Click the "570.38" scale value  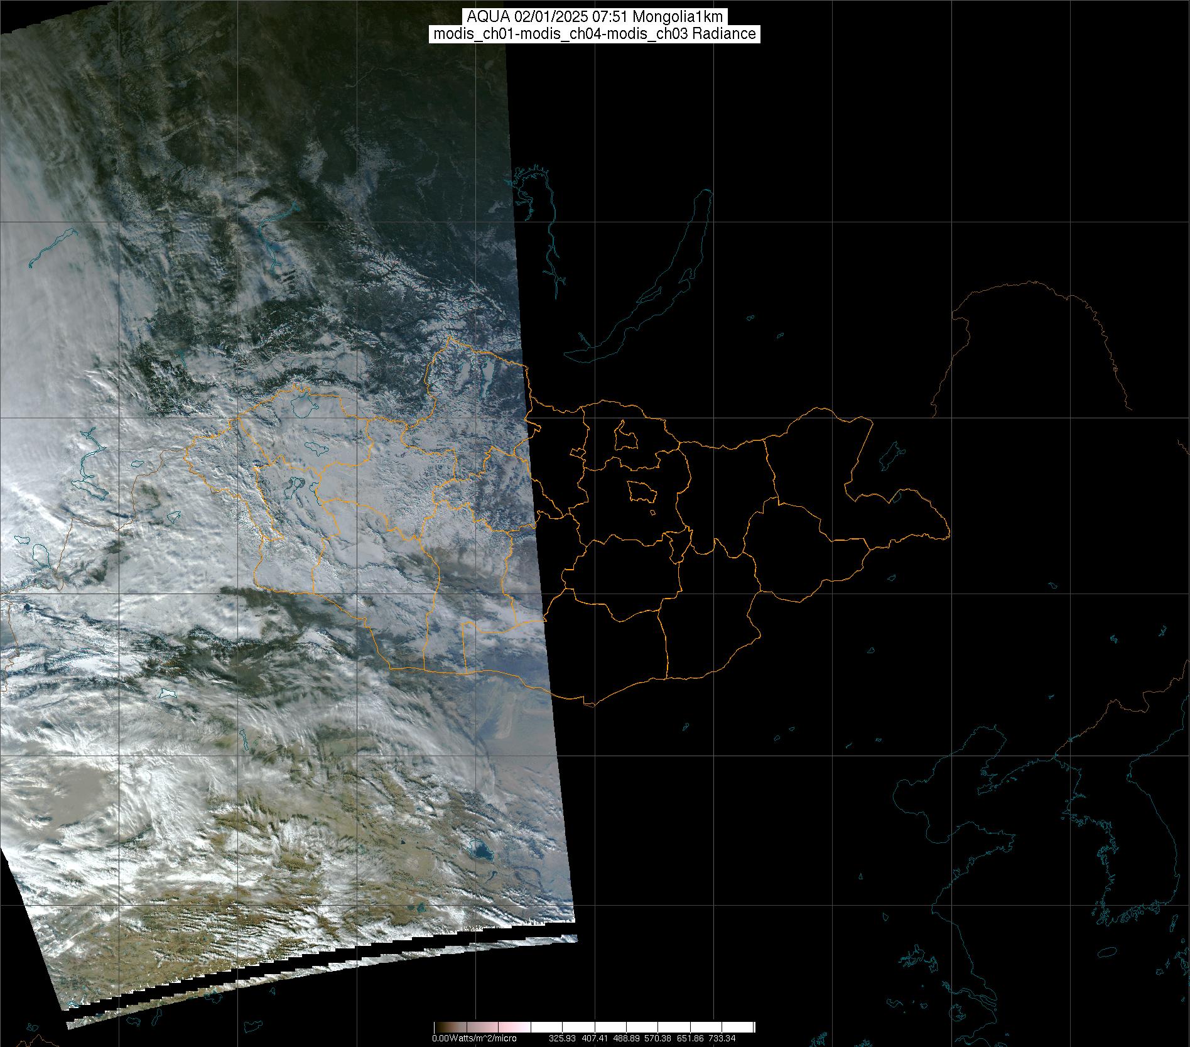(659, 1038)
